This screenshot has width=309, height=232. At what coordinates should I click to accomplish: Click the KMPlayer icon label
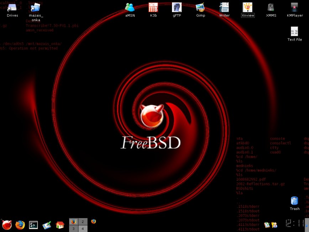click(295, 15)
